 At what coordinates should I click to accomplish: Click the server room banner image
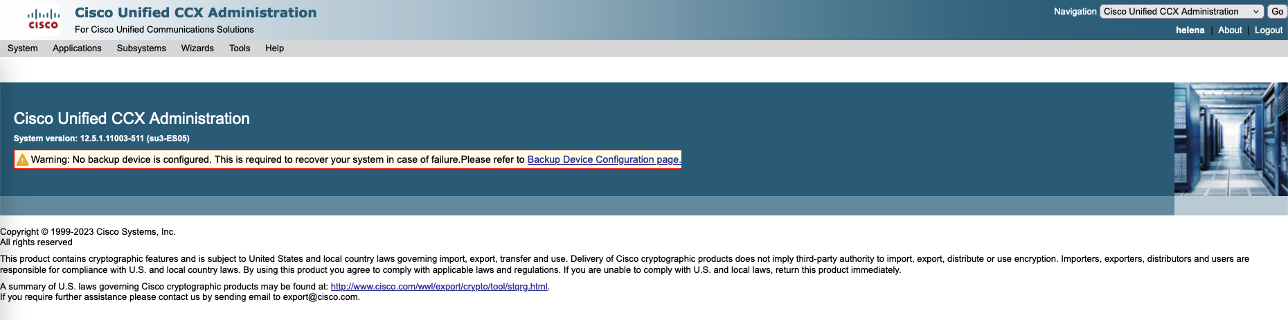(x=1231, y=139)
